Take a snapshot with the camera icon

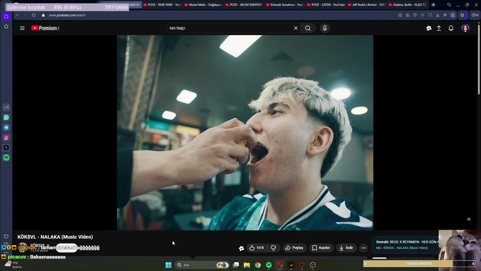pyautogui.click(x=408, y=15)
